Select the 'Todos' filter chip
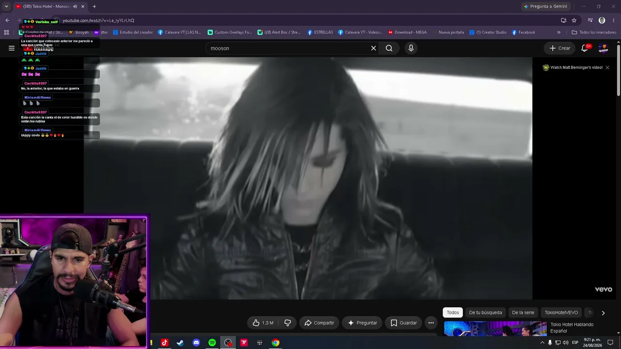621x349 pixels. pyautogui.click(x=453, y=313)
